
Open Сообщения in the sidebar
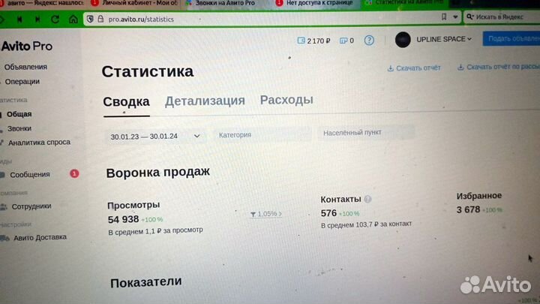click(30, 175)
